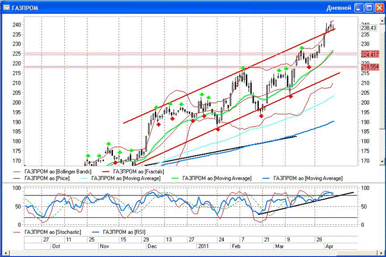This screenshot has height=257, width=386.
Task: Click the vertical scrollbar down arrow
Action: (x=382, y=161)
